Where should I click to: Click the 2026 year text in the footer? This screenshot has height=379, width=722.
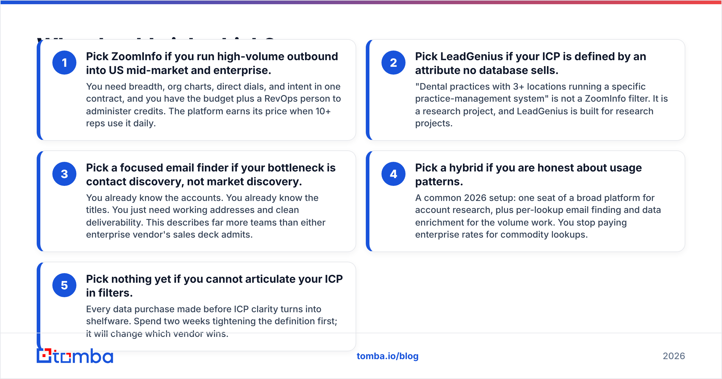point(674,356)
